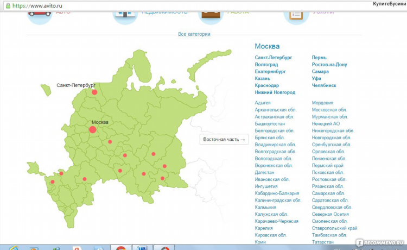The image size is (407, 250).
Task: Select the Московская обл. link
Action: (329, 110)
